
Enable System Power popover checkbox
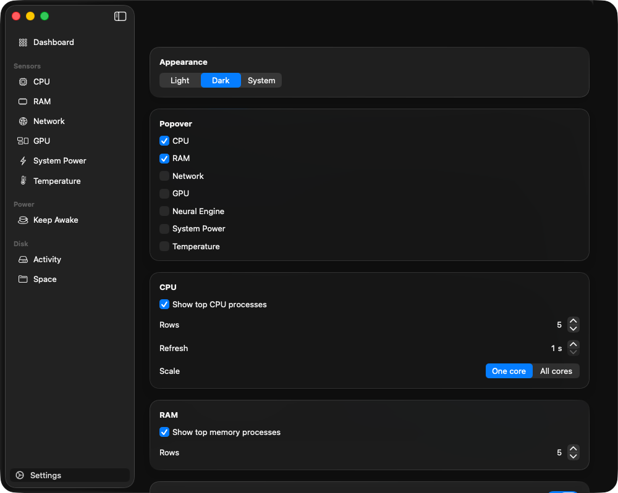point(164,228)
